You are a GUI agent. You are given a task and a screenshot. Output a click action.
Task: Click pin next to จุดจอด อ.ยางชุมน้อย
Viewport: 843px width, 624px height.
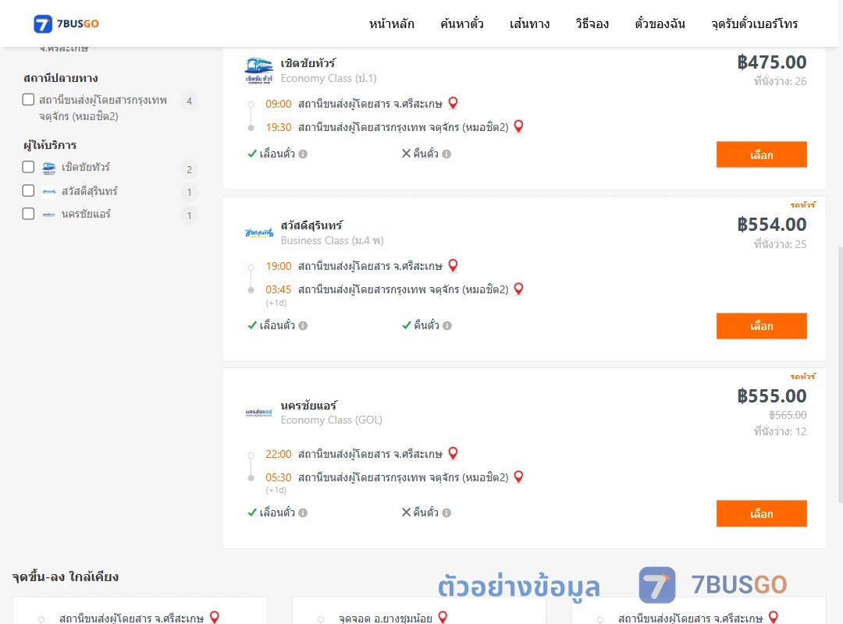point(443,617)
